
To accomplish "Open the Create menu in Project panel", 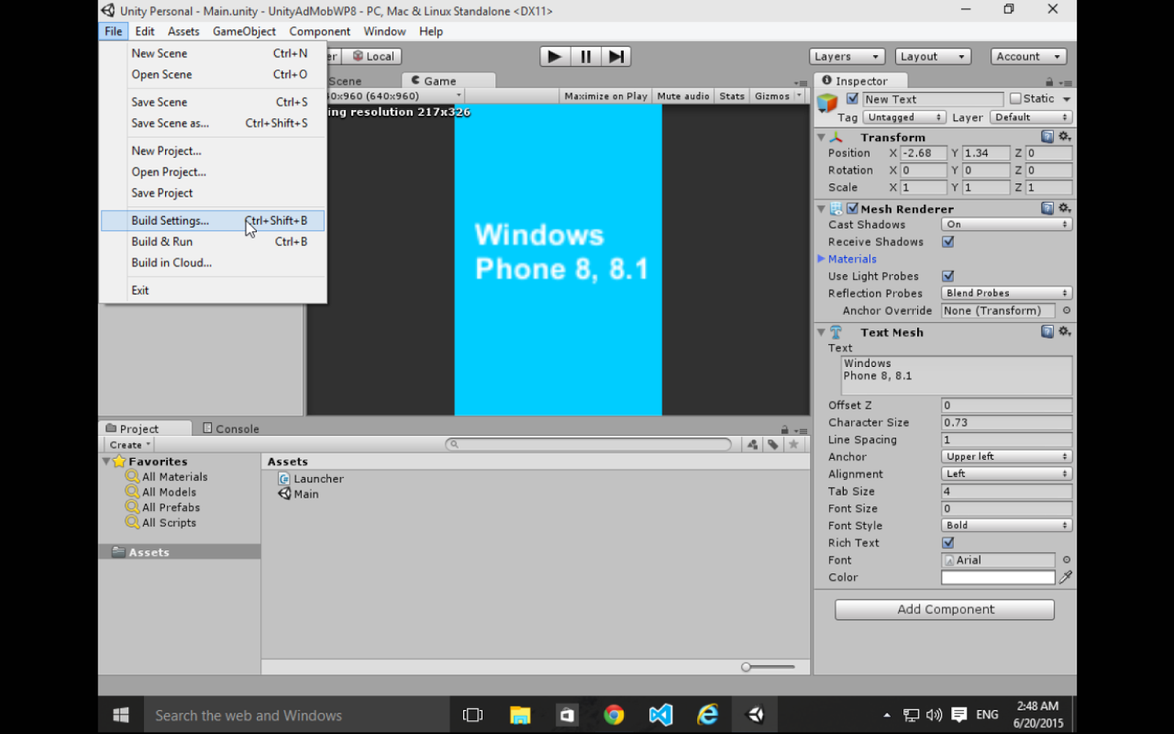I will coord(129,445).
